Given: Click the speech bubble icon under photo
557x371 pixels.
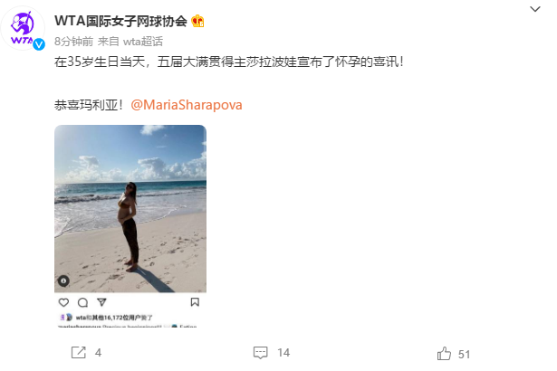Looking at the screenshot, I should click(82, 302).
